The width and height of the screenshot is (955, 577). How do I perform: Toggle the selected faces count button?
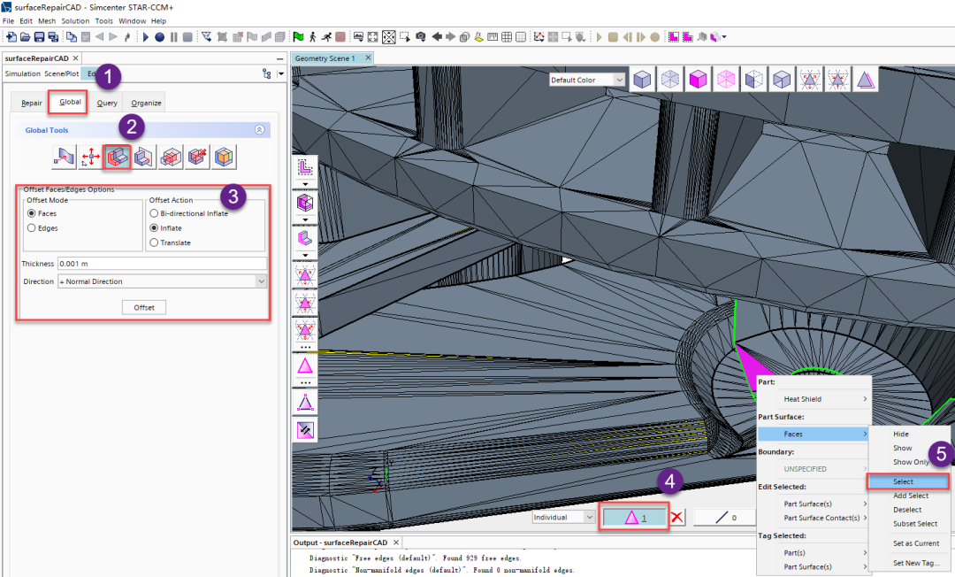coord(633,518)
